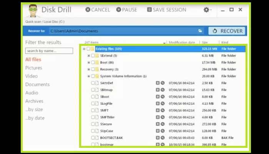Open hex view icon for $Bitmap
This screenshot has width=269, height=154.
[x=158, y=90]
